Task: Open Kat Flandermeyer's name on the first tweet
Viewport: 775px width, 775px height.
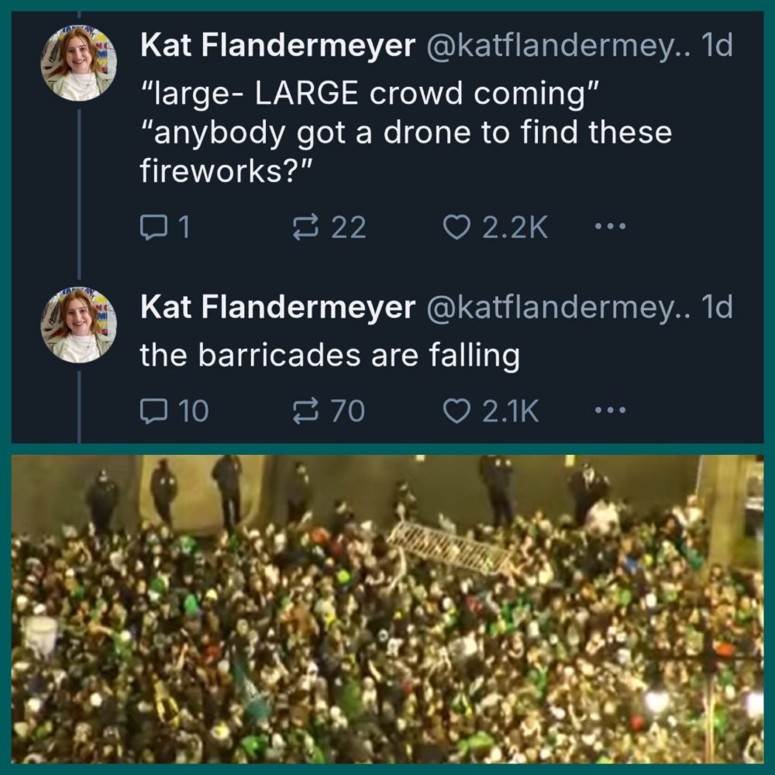Action: [x=277, y=46]
